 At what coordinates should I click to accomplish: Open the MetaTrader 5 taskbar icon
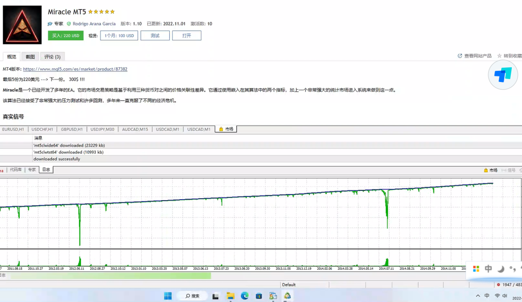288,296
